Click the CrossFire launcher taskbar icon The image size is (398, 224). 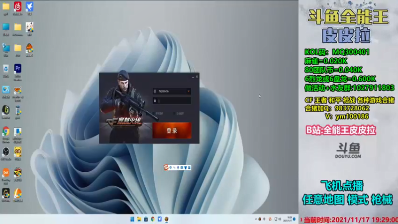point(167,219)
